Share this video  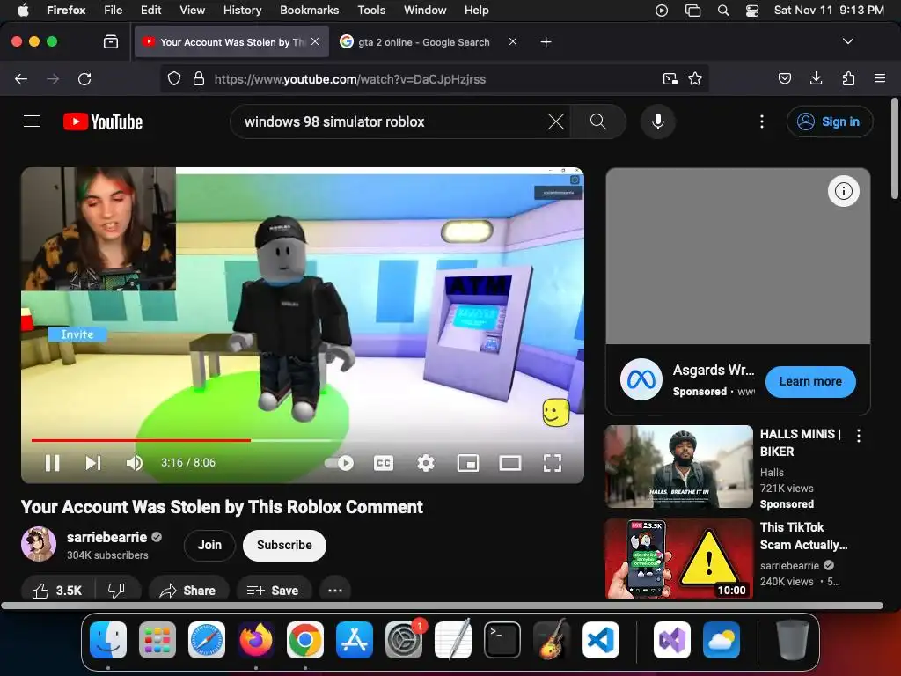(x=188, y=591)
